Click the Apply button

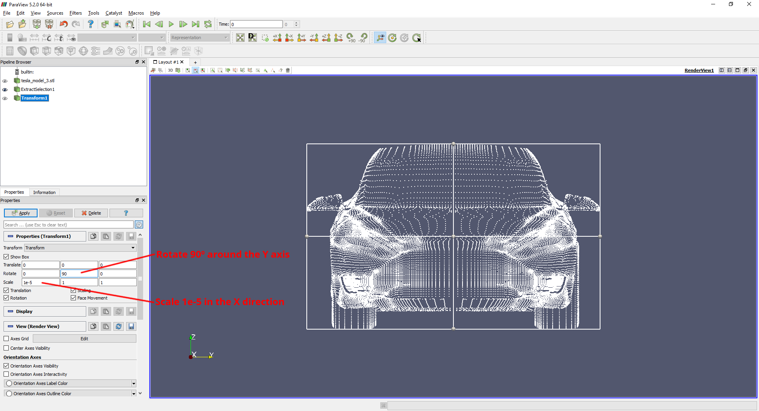click(x=21, y=213)
